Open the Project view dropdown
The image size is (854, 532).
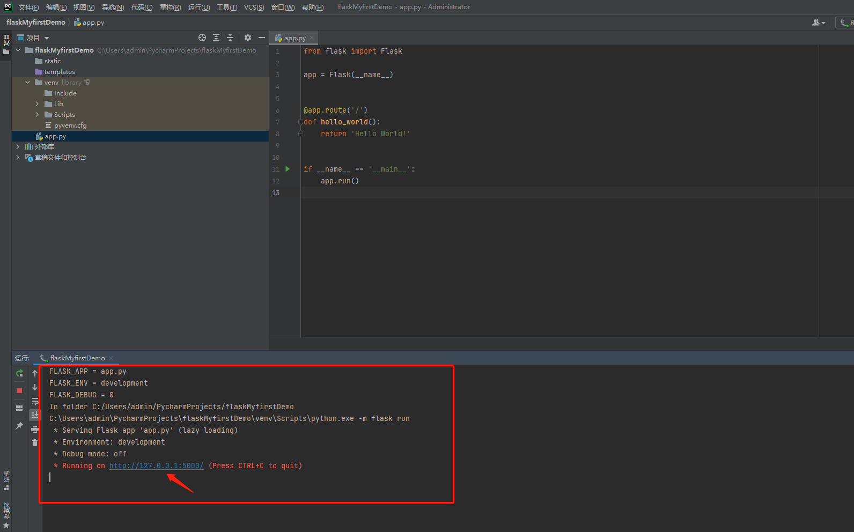pos(33,38)
